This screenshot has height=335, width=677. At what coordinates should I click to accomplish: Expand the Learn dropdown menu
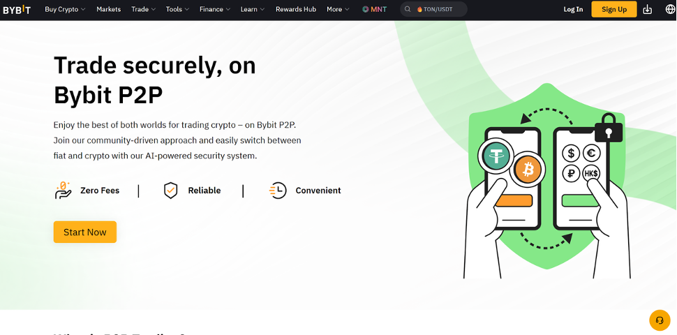pos(253,9)
